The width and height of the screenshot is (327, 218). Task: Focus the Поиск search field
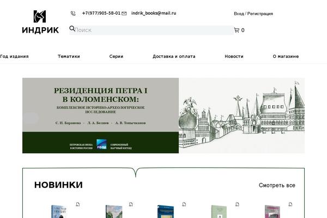pos(152,31)
